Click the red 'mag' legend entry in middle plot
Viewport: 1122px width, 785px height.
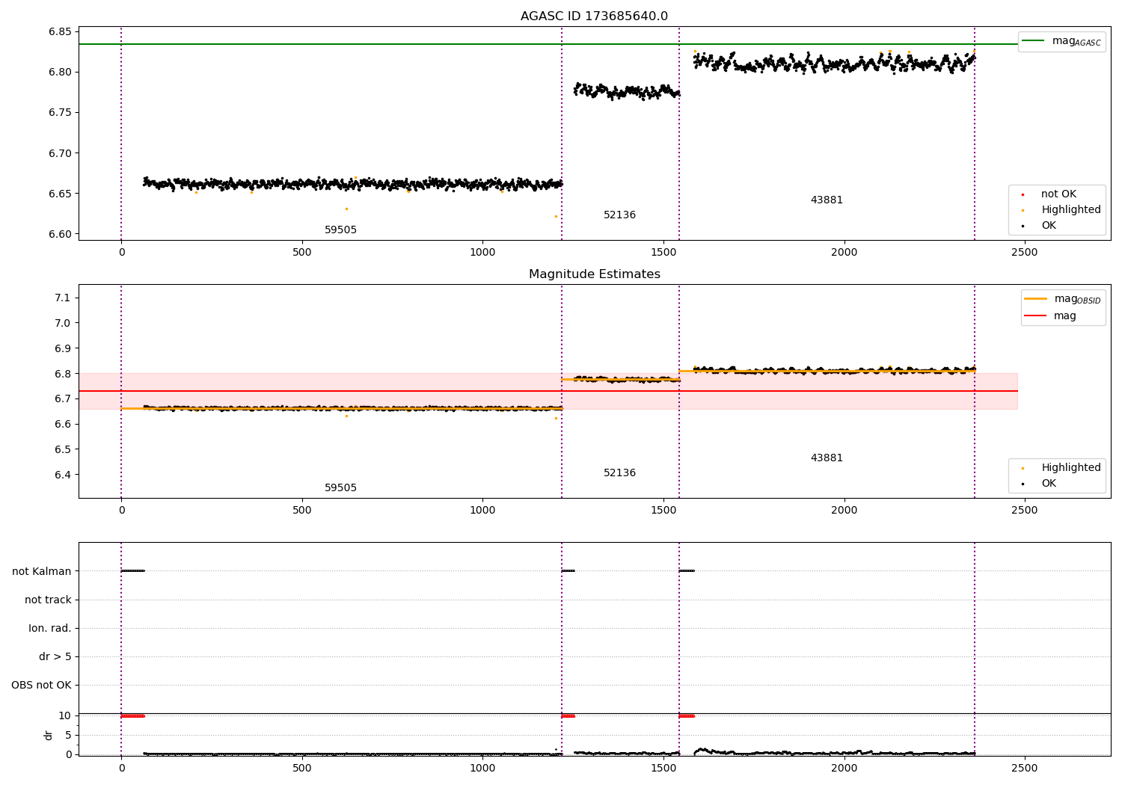[1050, 315]
